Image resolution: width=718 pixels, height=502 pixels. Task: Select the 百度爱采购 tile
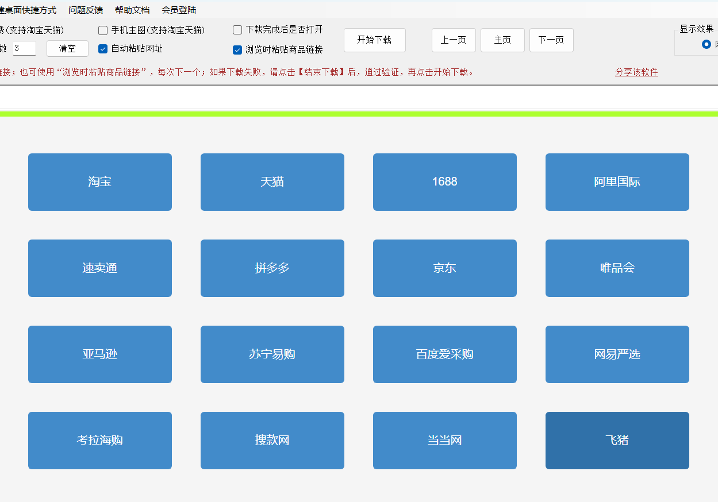tap(444, 354)
